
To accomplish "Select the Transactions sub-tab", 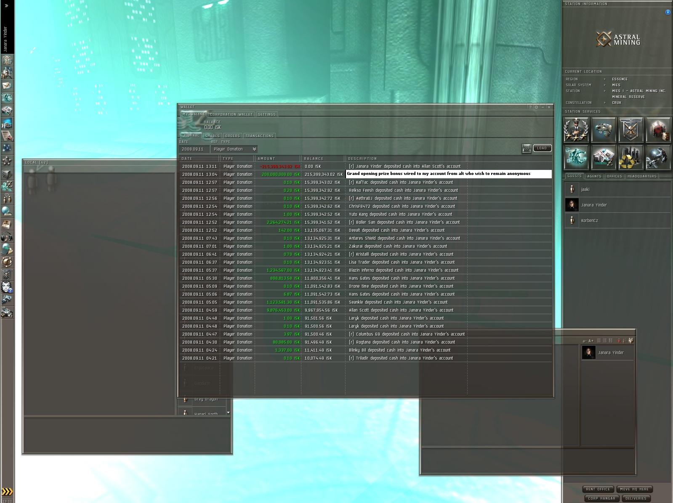I will (259, 136).
